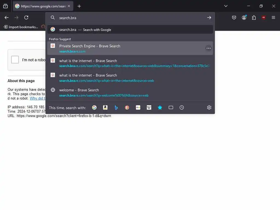The height and width of the screenshot is (210, 280).
Task: Open the Firefox hamburger application menu
Action: (273, 17)
